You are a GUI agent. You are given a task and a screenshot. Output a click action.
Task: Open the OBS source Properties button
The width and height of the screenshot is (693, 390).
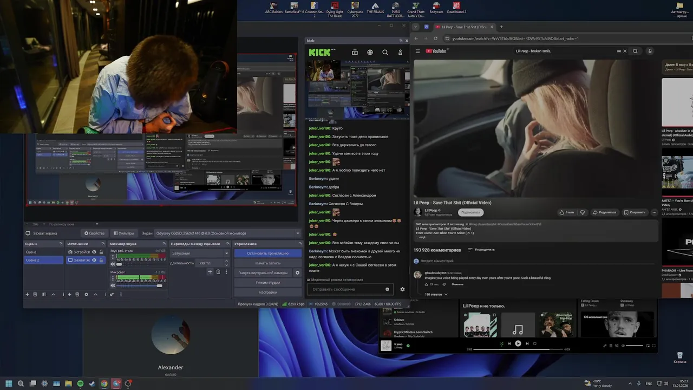[94, 233]
